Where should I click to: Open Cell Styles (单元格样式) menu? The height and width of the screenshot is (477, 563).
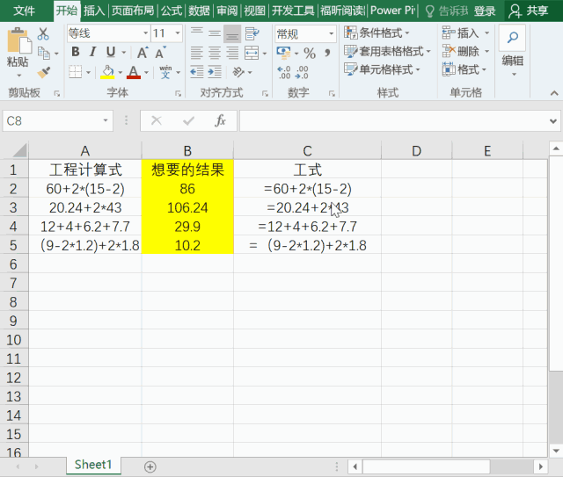click(382, 69)
